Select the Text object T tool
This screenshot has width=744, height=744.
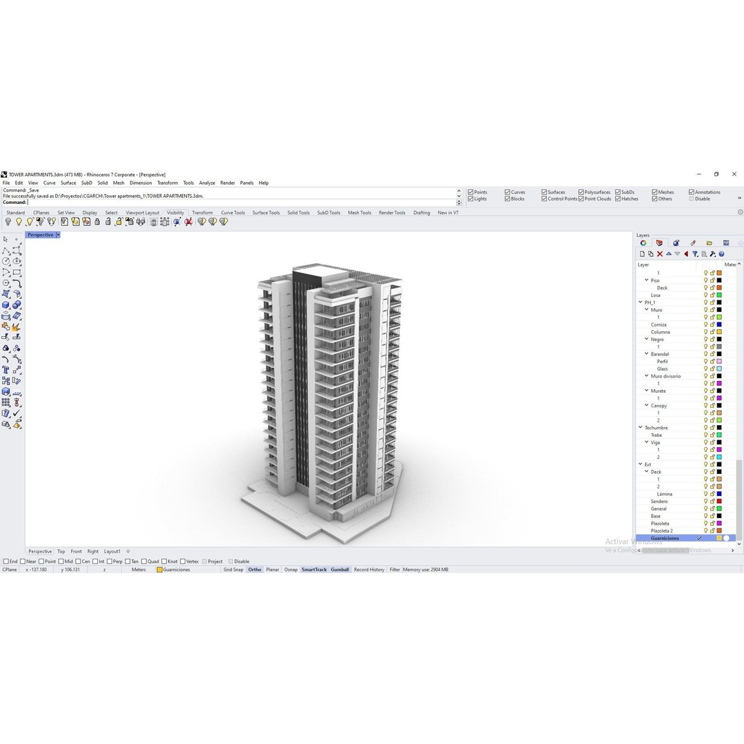(x=6, y=370)
